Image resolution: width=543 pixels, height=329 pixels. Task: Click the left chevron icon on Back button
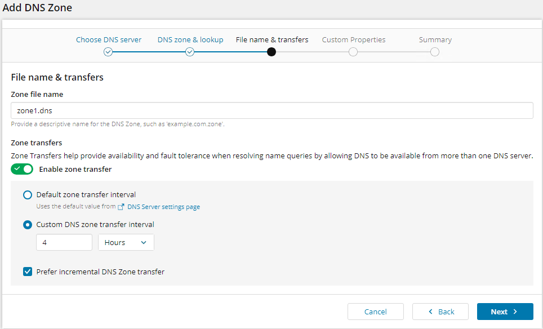click(x=431, y=312)
